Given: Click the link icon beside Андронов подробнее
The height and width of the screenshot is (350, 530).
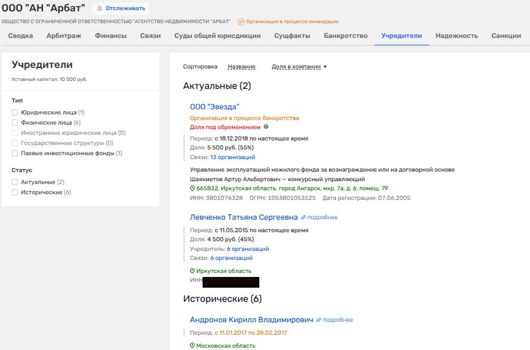Looking at the screenshot, I should tap(319, 320).
